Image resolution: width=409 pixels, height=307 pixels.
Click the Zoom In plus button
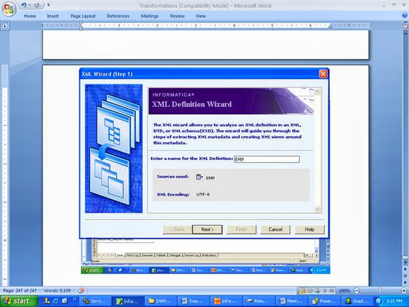pyautogui.click(x=404, y=291)
